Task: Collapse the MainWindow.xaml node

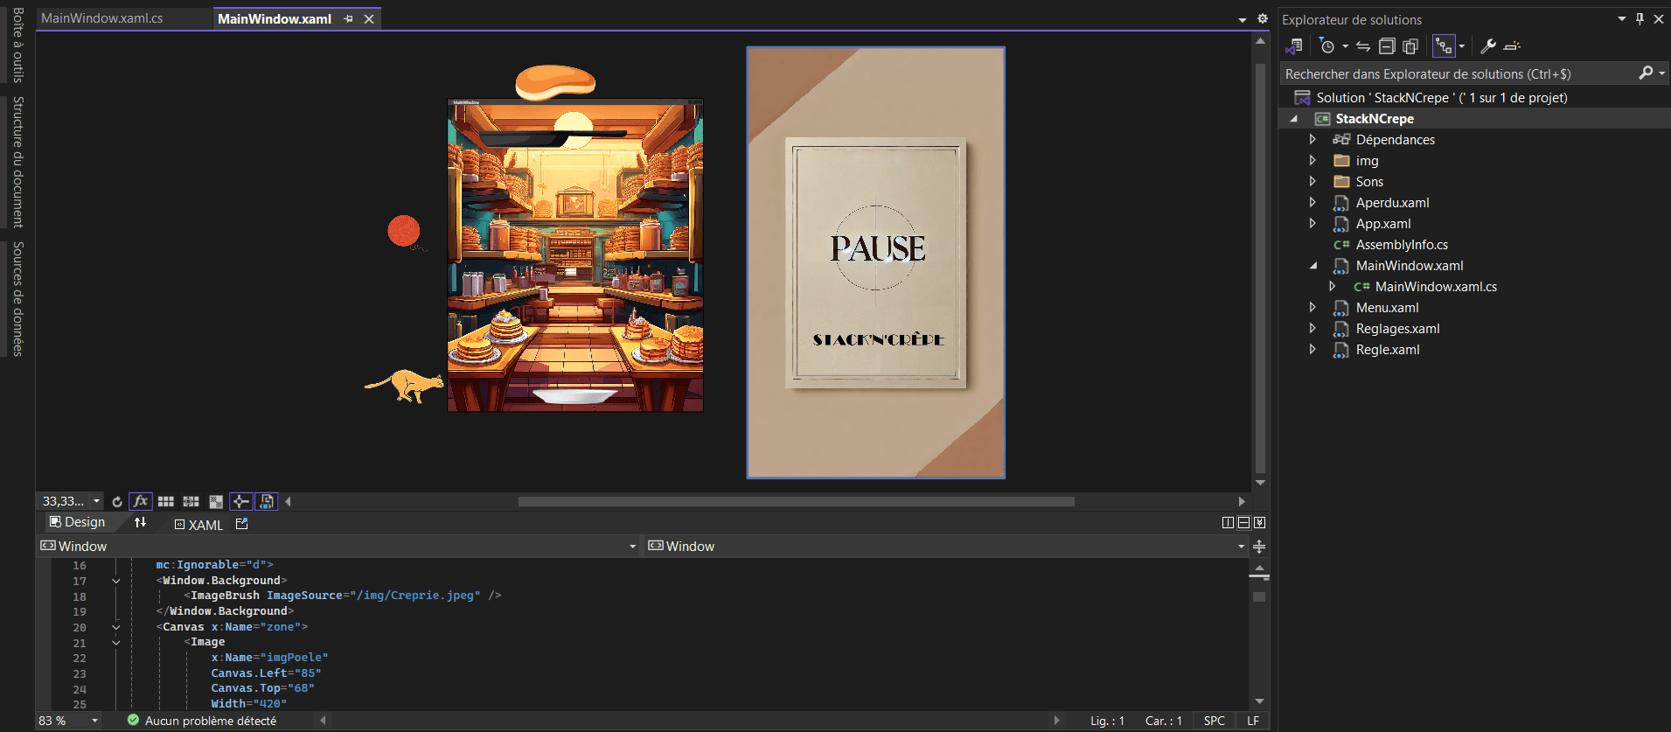Action: 1312,266
